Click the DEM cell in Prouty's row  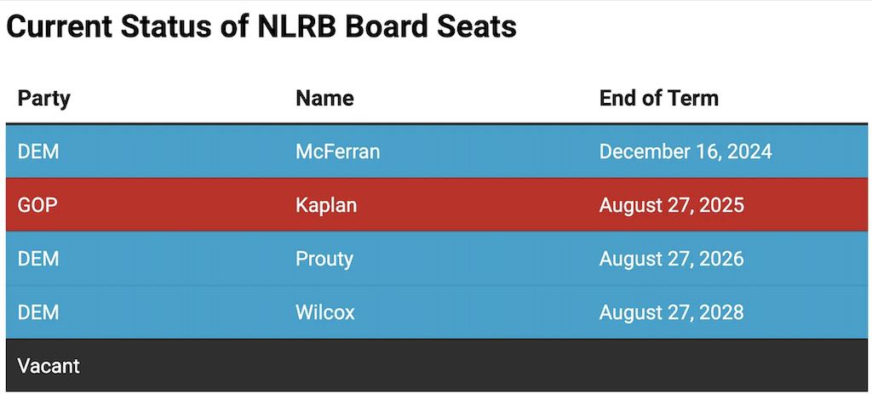pos(38,259)
